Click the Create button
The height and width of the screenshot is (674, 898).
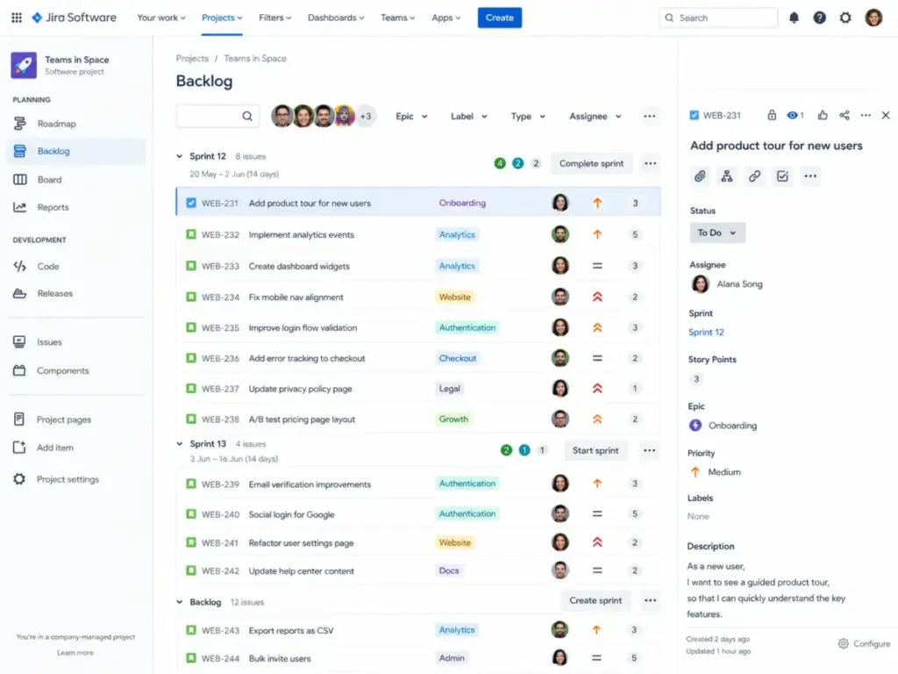[x=499, y=18]
